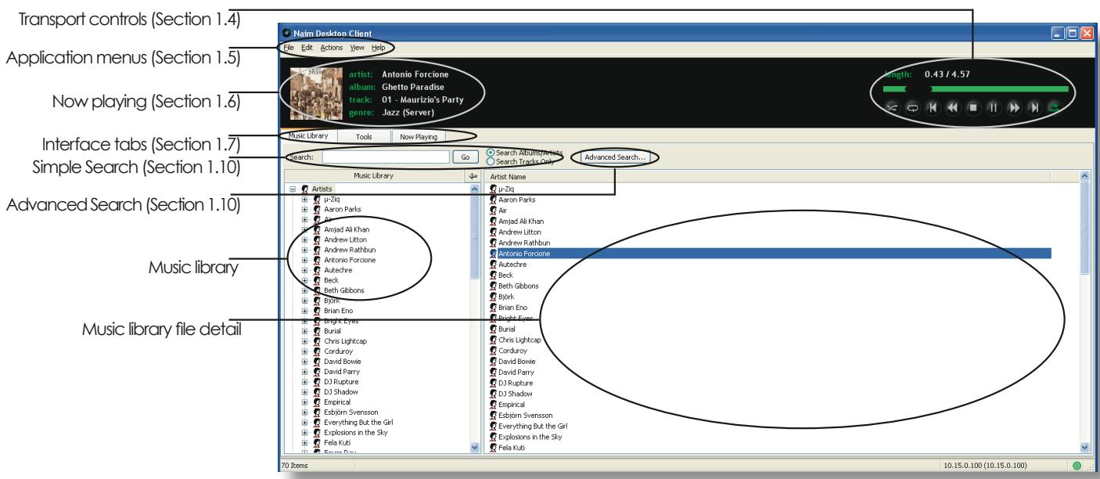Click the Artist Name list vertical scrollbar

tap(1084, 313)
